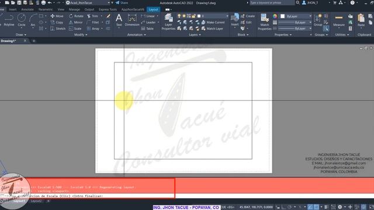Activate the Fillet command

(93, 22)
